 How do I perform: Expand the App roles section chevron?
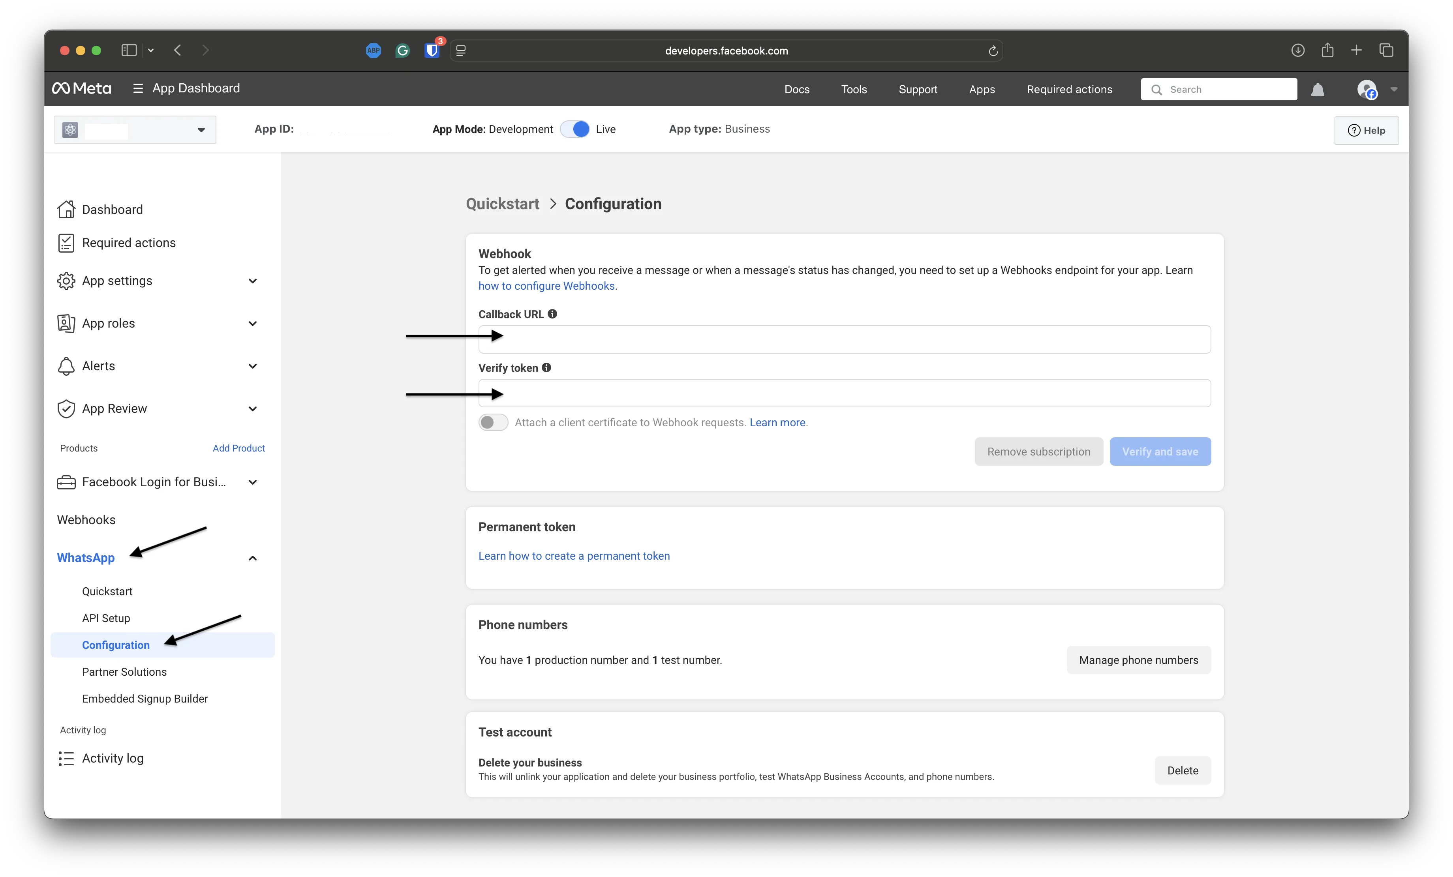point(253,324)
